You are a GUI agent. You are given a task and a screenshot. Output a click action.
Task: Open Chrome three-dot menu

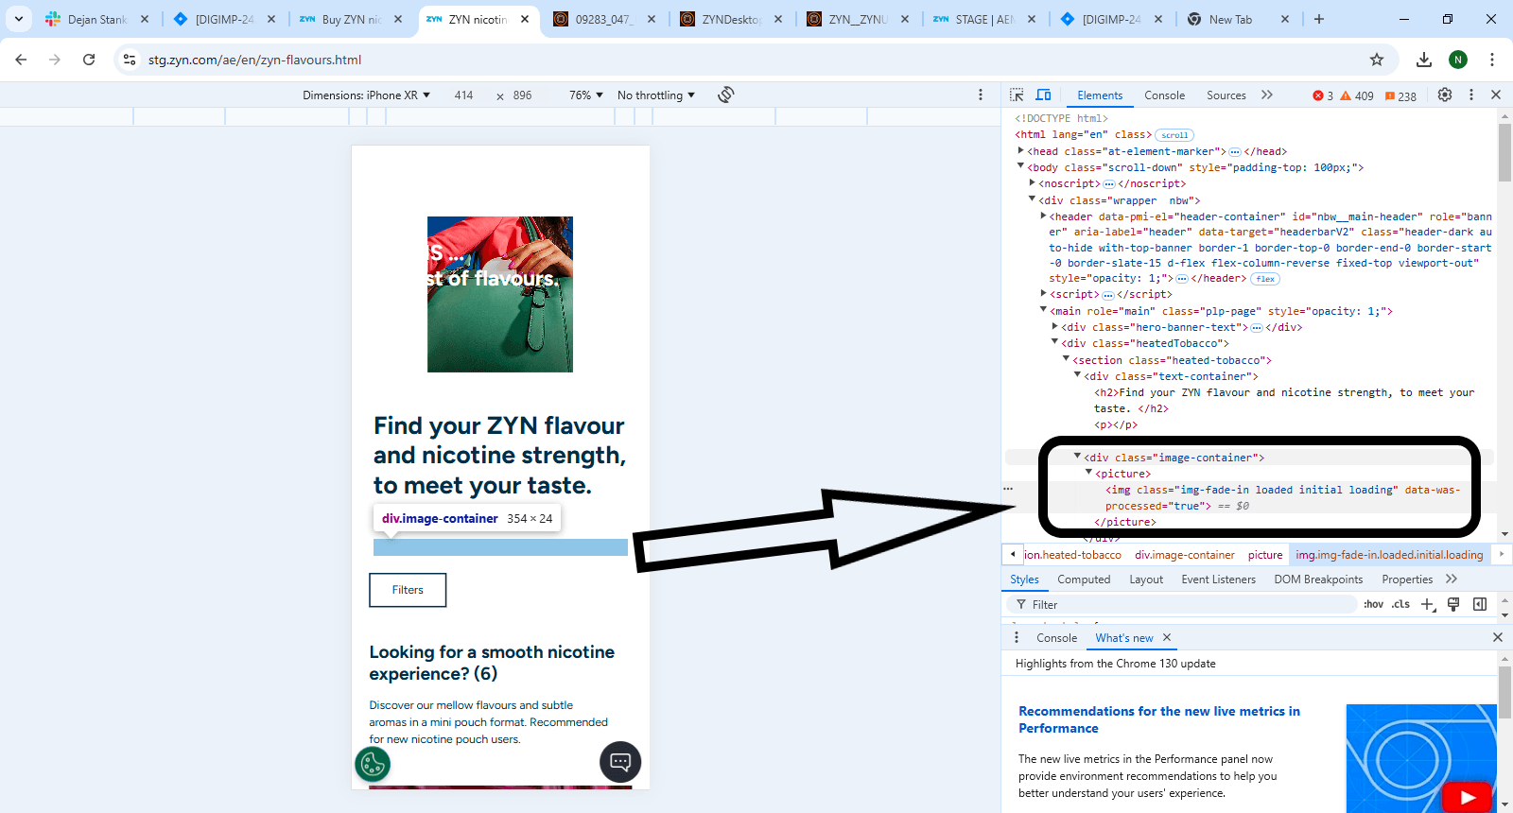pos(1492,60)
